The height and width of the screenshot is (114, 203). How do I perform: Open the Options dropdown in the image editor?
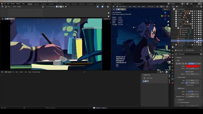pyautogui.click(x=107, y=19)
